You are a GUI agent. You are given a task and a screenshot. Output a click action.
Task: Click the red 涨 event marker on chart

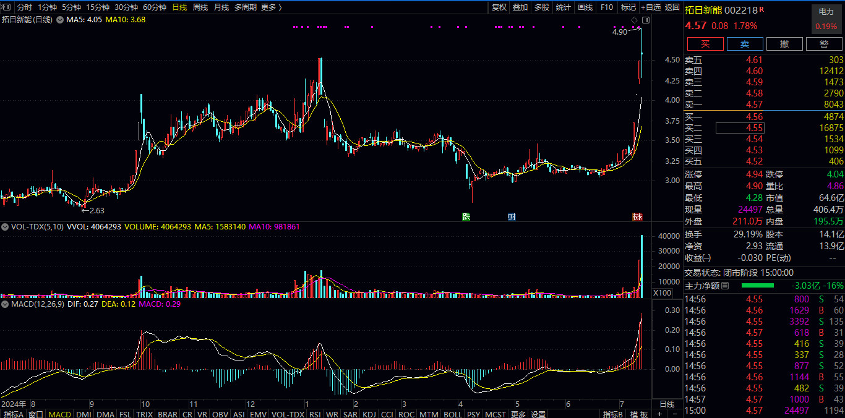point(637,217)
